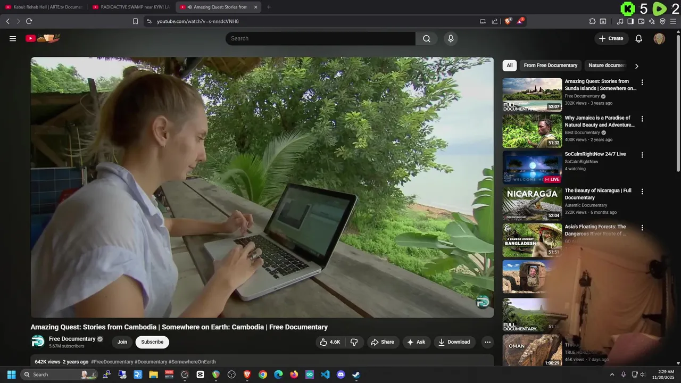
Task: Click the Download button
Action: click(x=454, y=342)
